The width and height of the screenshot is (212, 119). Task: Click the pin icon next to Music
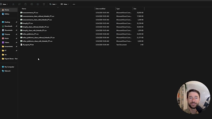pyautogui.click(x=16, y=39)
